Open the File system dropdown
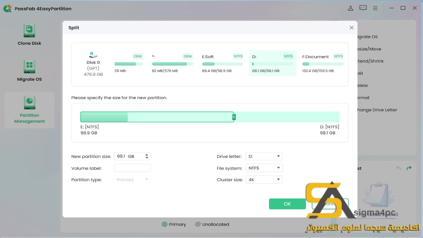The width and height of the screenshot is (423, 238). (264, 168)
